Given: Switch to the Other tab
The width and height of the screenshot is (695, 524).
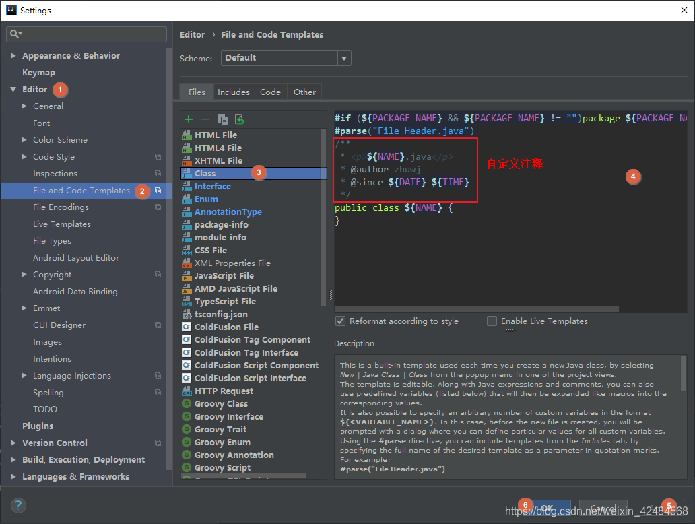Looking at the screenshot, I should point(304,92).
